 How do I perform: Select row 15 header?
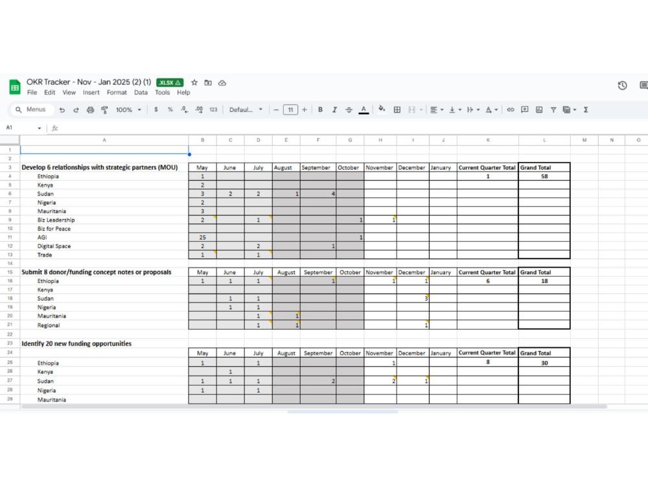point(10,272)
